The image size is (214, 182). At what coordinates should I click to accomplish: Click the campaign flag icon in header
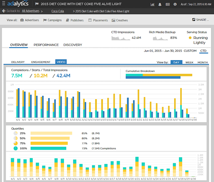click(37, 4)
